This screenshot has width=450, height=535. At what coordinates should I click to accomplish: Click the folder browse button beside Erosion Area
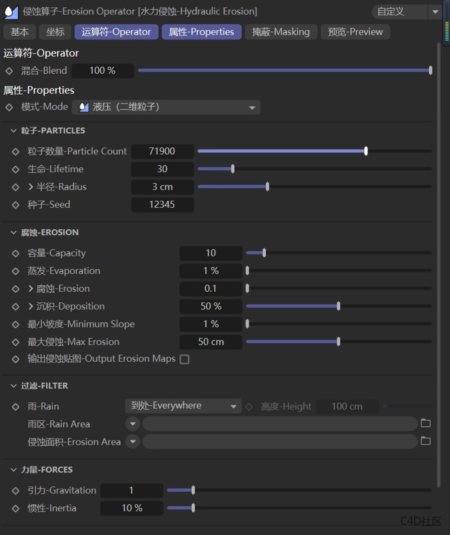pyautogui.click(x=426, y=441)
